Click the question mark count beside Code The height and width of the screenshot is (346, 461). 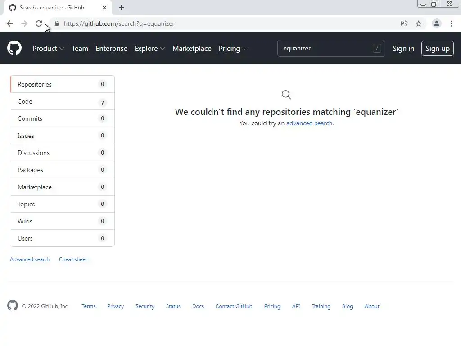click(103, 103)
